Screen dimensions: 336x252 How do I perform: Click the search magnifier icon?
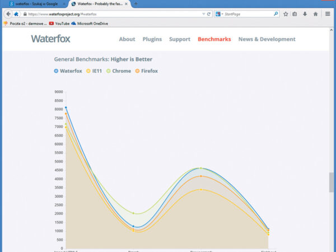[276, 14]
